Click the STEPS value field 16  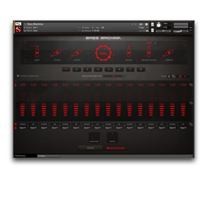169,76
